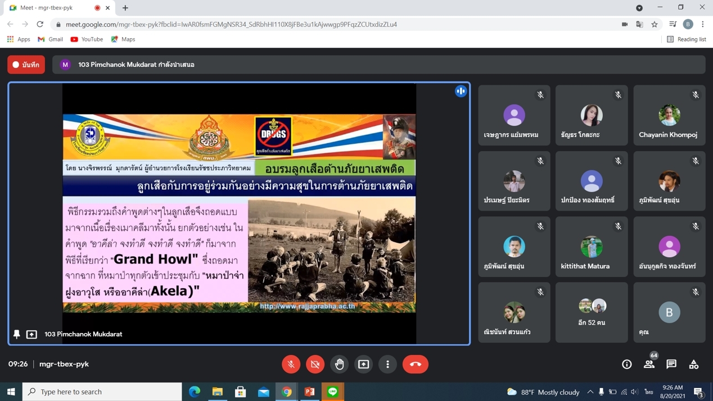Viewport: 713px width, 401px height.
Task: Select Chayanin Khompoj participant tile
Action: [669, 116]
